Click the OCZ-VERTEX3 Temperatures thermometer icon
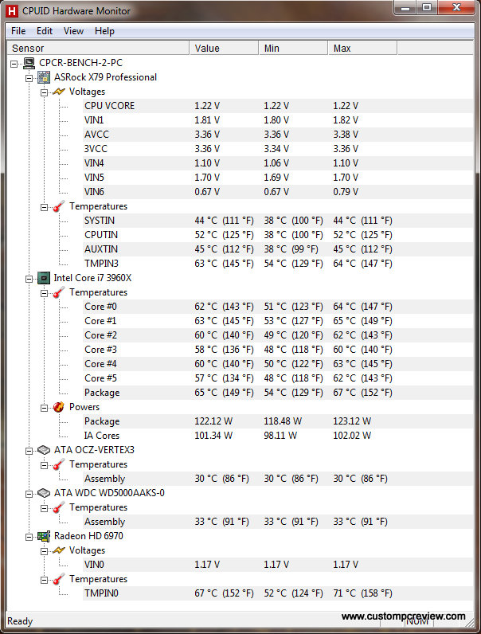The height and width of the screenshot is (634, 481). tap(59, 464)
